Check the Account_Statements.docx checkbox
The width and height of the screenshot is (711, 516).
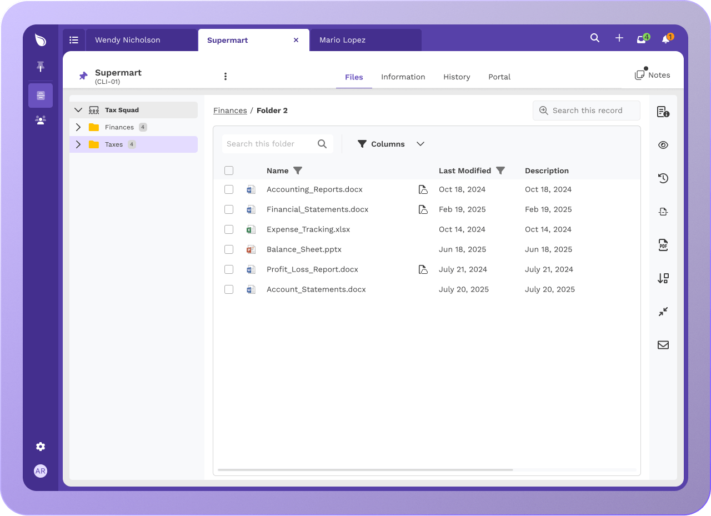229,289
